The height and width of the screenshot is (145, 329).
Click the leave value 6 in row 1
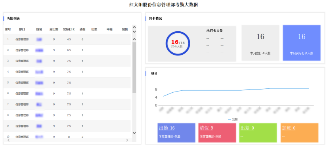click(x=82, y=39)
